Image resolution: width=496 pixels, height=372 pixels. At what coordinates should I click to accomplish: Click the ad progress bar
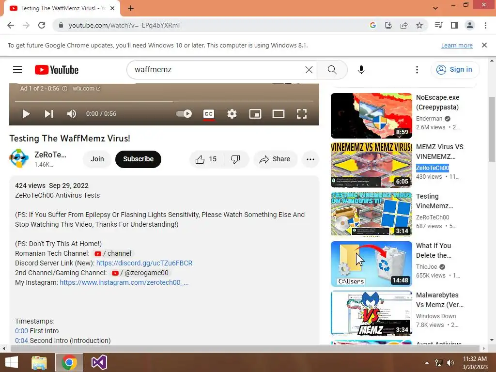[164, 102]
